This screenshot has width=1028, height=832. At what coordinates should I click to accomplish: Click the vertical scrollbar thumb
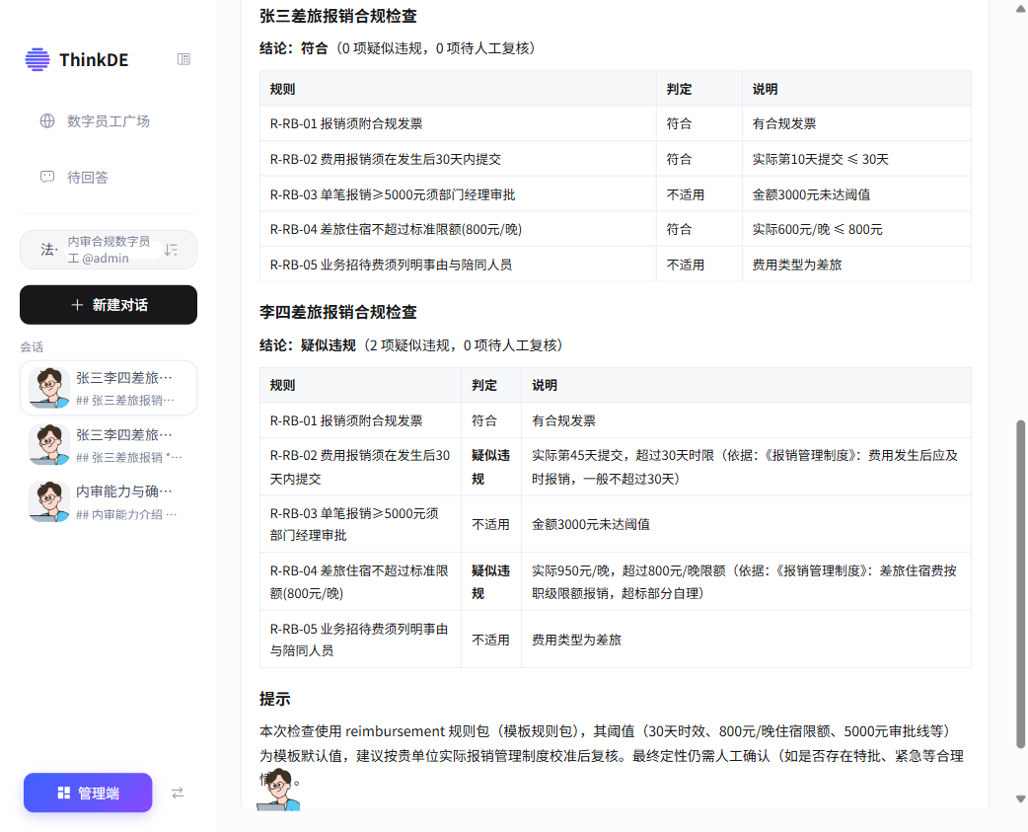coord(1020,584)
